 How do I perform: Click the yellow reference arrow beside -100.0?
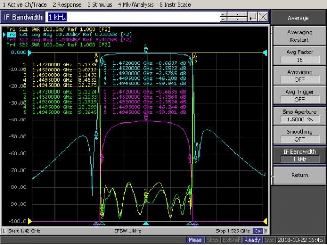(29, 221)
